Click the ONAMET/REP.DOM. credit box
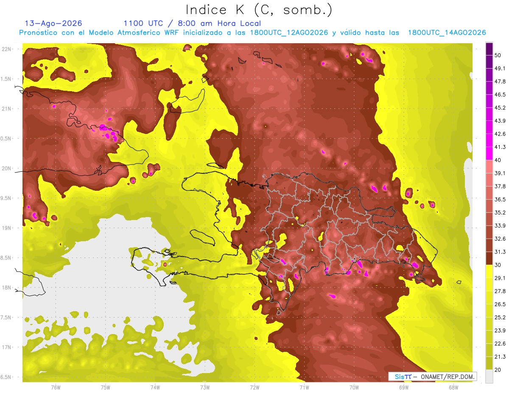 433,376
